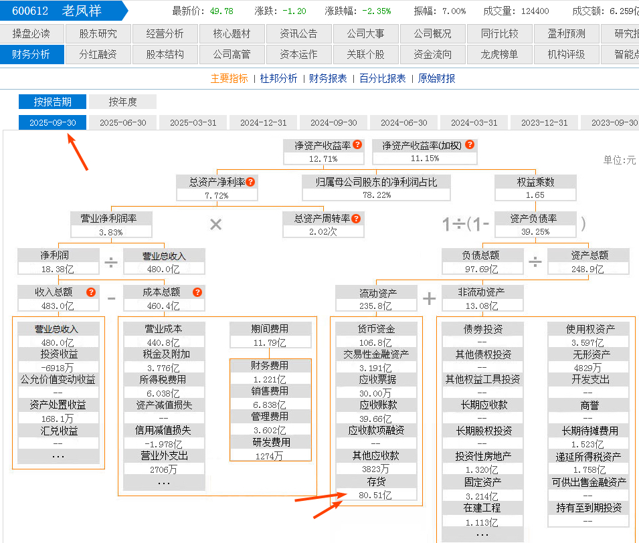Open help icon beside 收入总额
The width and height of the screenshot is (639, 543).
[91, 292]
